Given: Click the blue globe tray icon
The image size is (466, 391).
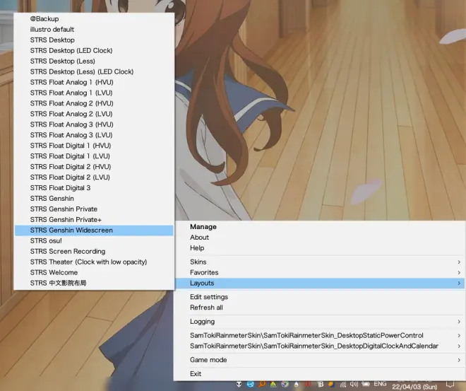Looking at the screenshot, I should [x=251, y=385].
